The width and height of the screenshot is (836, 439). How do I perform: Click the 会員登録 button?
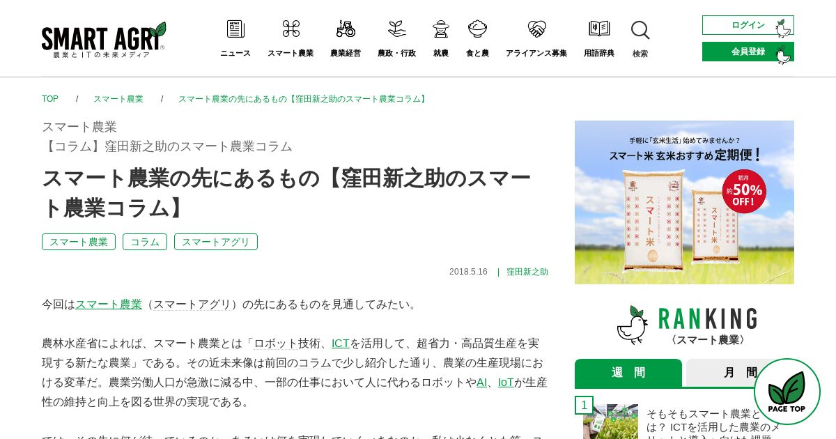(x=748, y=52)
